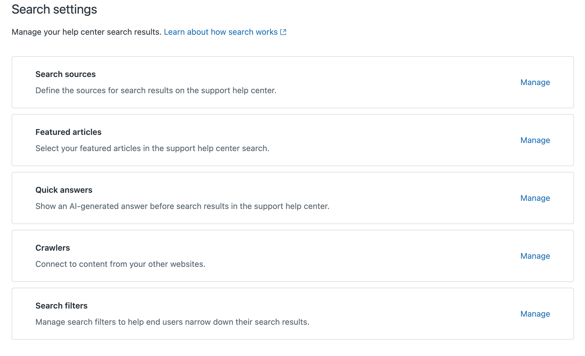Screen dimensions: 585x356
Task: Click the 'Connect to content from your other websites' text
Action: click(x=120, y=264)
